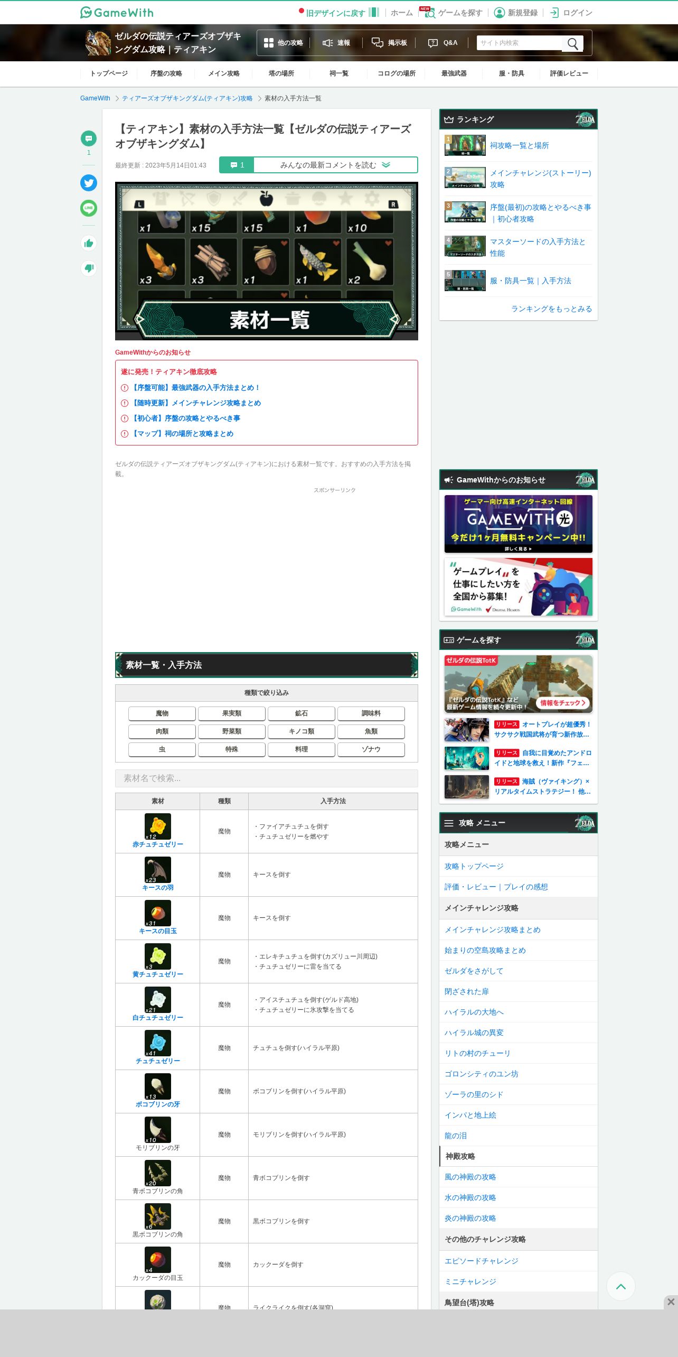678x1357 pixels.
Task: Click the 黄チュチュゼリー item icon
Action: 158,956
